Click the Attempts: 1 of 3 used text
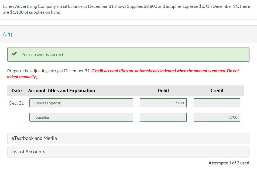 (228, 163)
